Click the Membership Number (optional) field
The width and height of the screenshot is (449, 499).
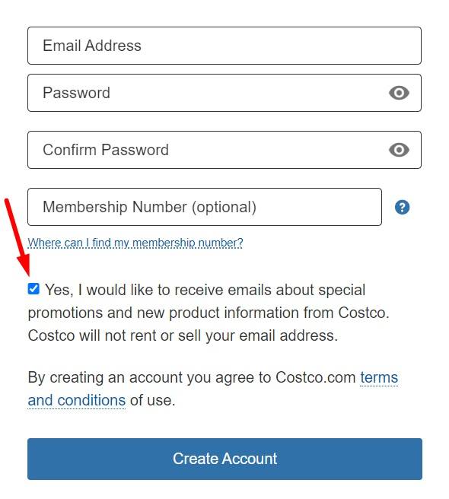(x=205, y=207)
